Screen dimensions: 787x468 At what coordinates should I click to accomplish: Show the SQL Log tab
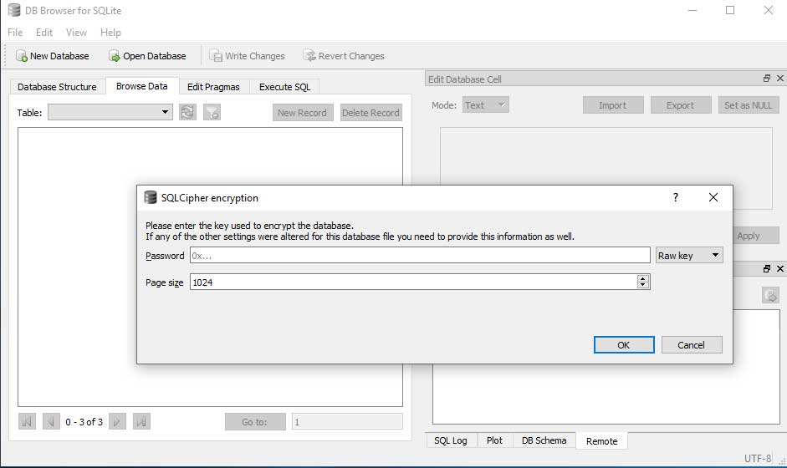(450, 440)
